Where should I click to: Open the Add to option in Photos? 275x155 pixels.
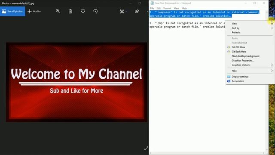point(34,11)
